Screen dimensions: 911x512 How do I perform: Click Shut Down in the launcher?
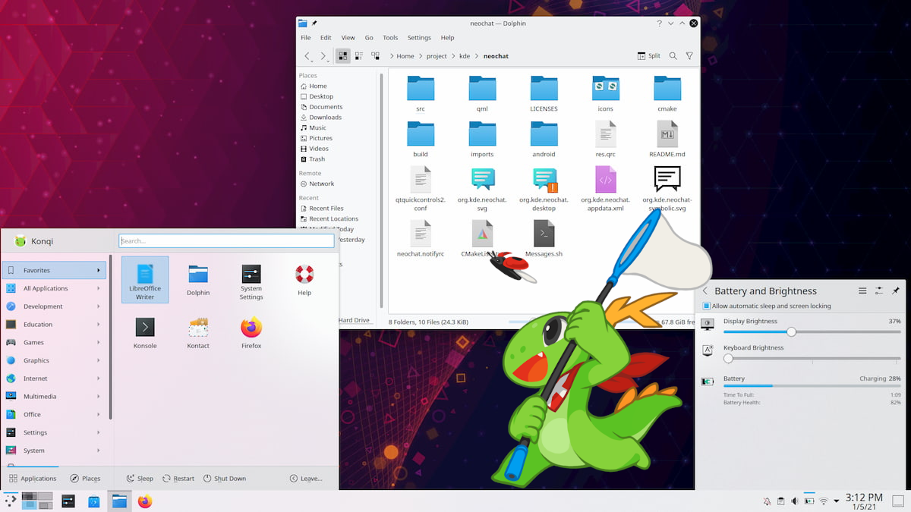225,479
